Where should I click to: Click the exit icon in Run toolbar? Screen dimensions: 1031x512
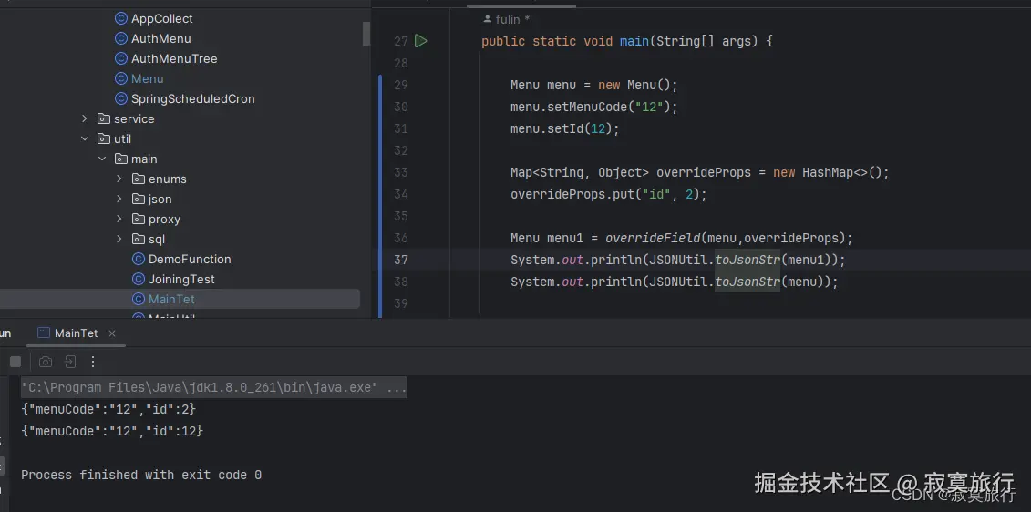69,362
